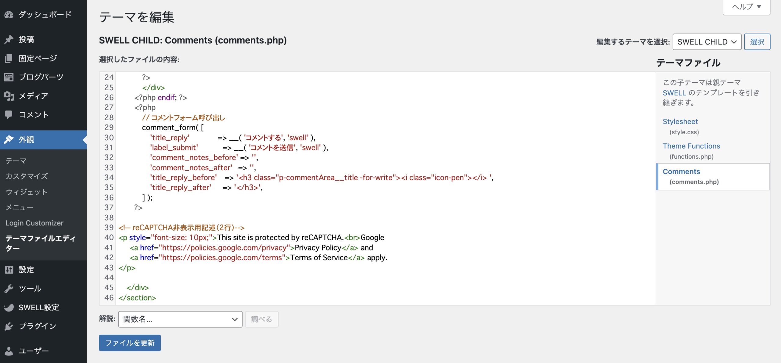Open メニュー submenu link
This screenshot has height=363, width=781.
[x=20, y=207]
